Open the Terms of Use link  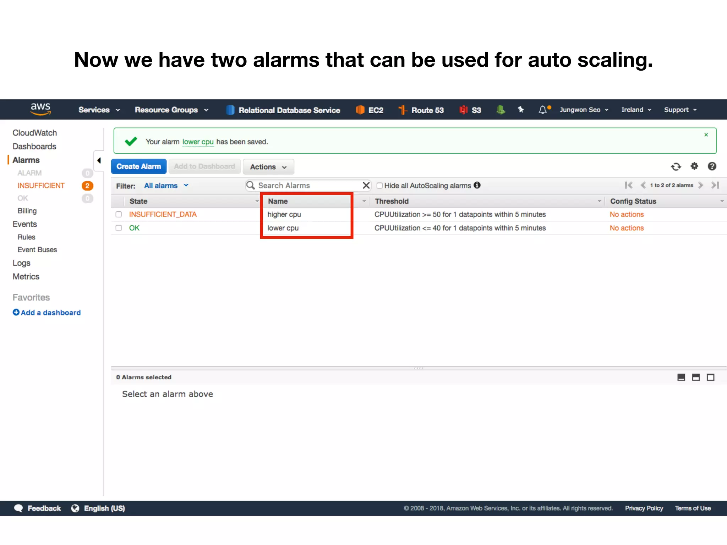(x=693, y=508)
